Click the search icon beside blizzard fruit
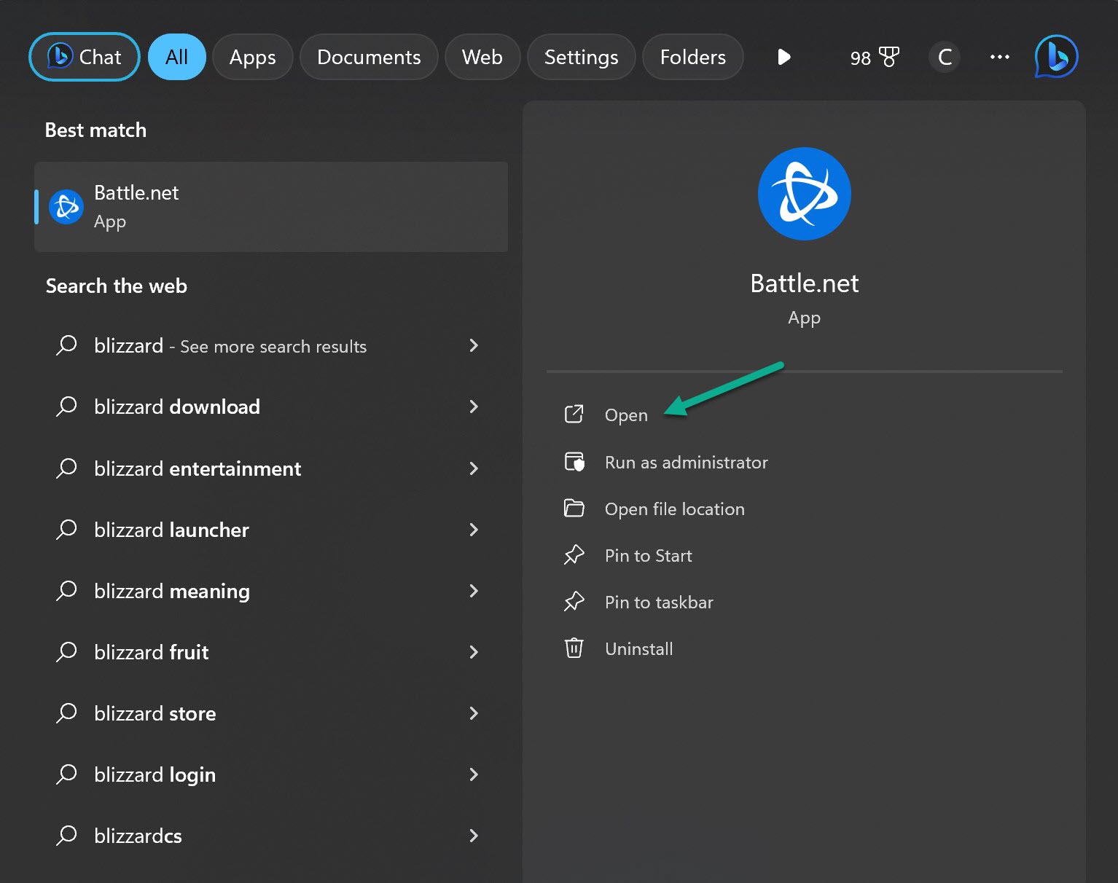Viewport: 1118px width, 883px height. point(66,651)
